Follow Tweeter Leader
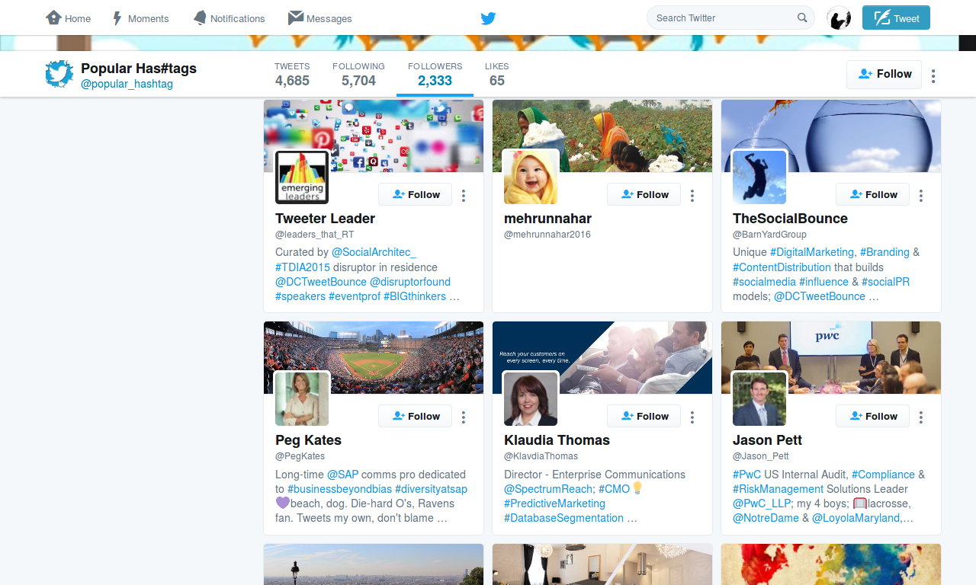The width and height of the screenshot is (976, 585). [x=415, y=195]
